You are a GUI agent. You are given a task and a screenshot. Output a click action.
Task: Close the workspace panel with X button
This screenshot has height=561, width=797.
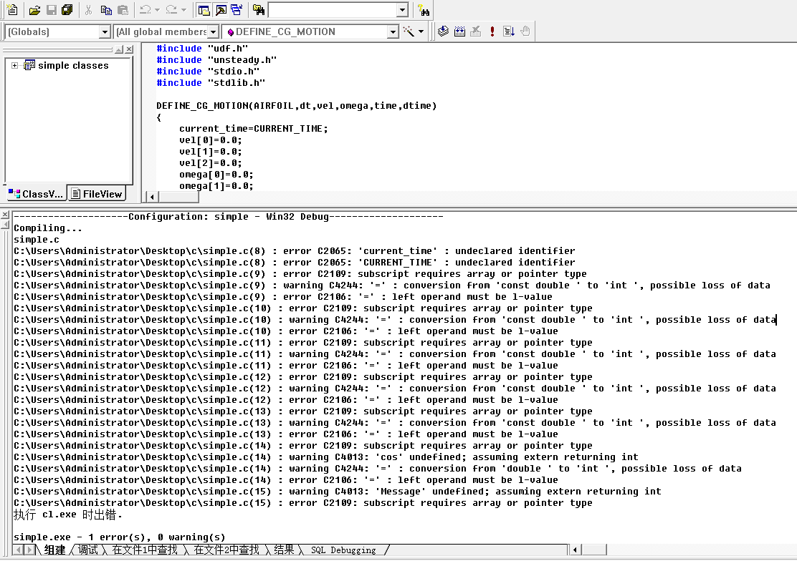[x=129, y=49]
